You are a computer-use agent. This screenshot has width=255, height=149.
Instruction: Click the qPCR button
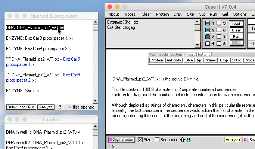236,60
